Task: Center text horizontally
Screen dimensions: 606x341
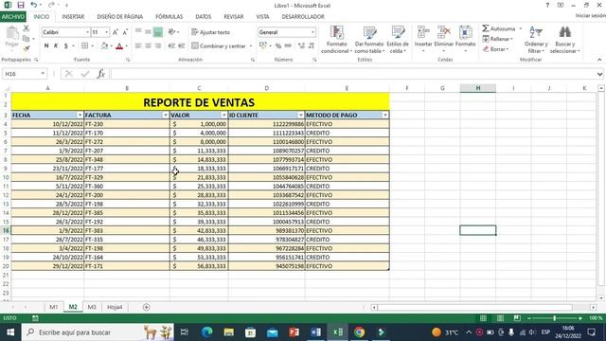Action: pos(148,46)
